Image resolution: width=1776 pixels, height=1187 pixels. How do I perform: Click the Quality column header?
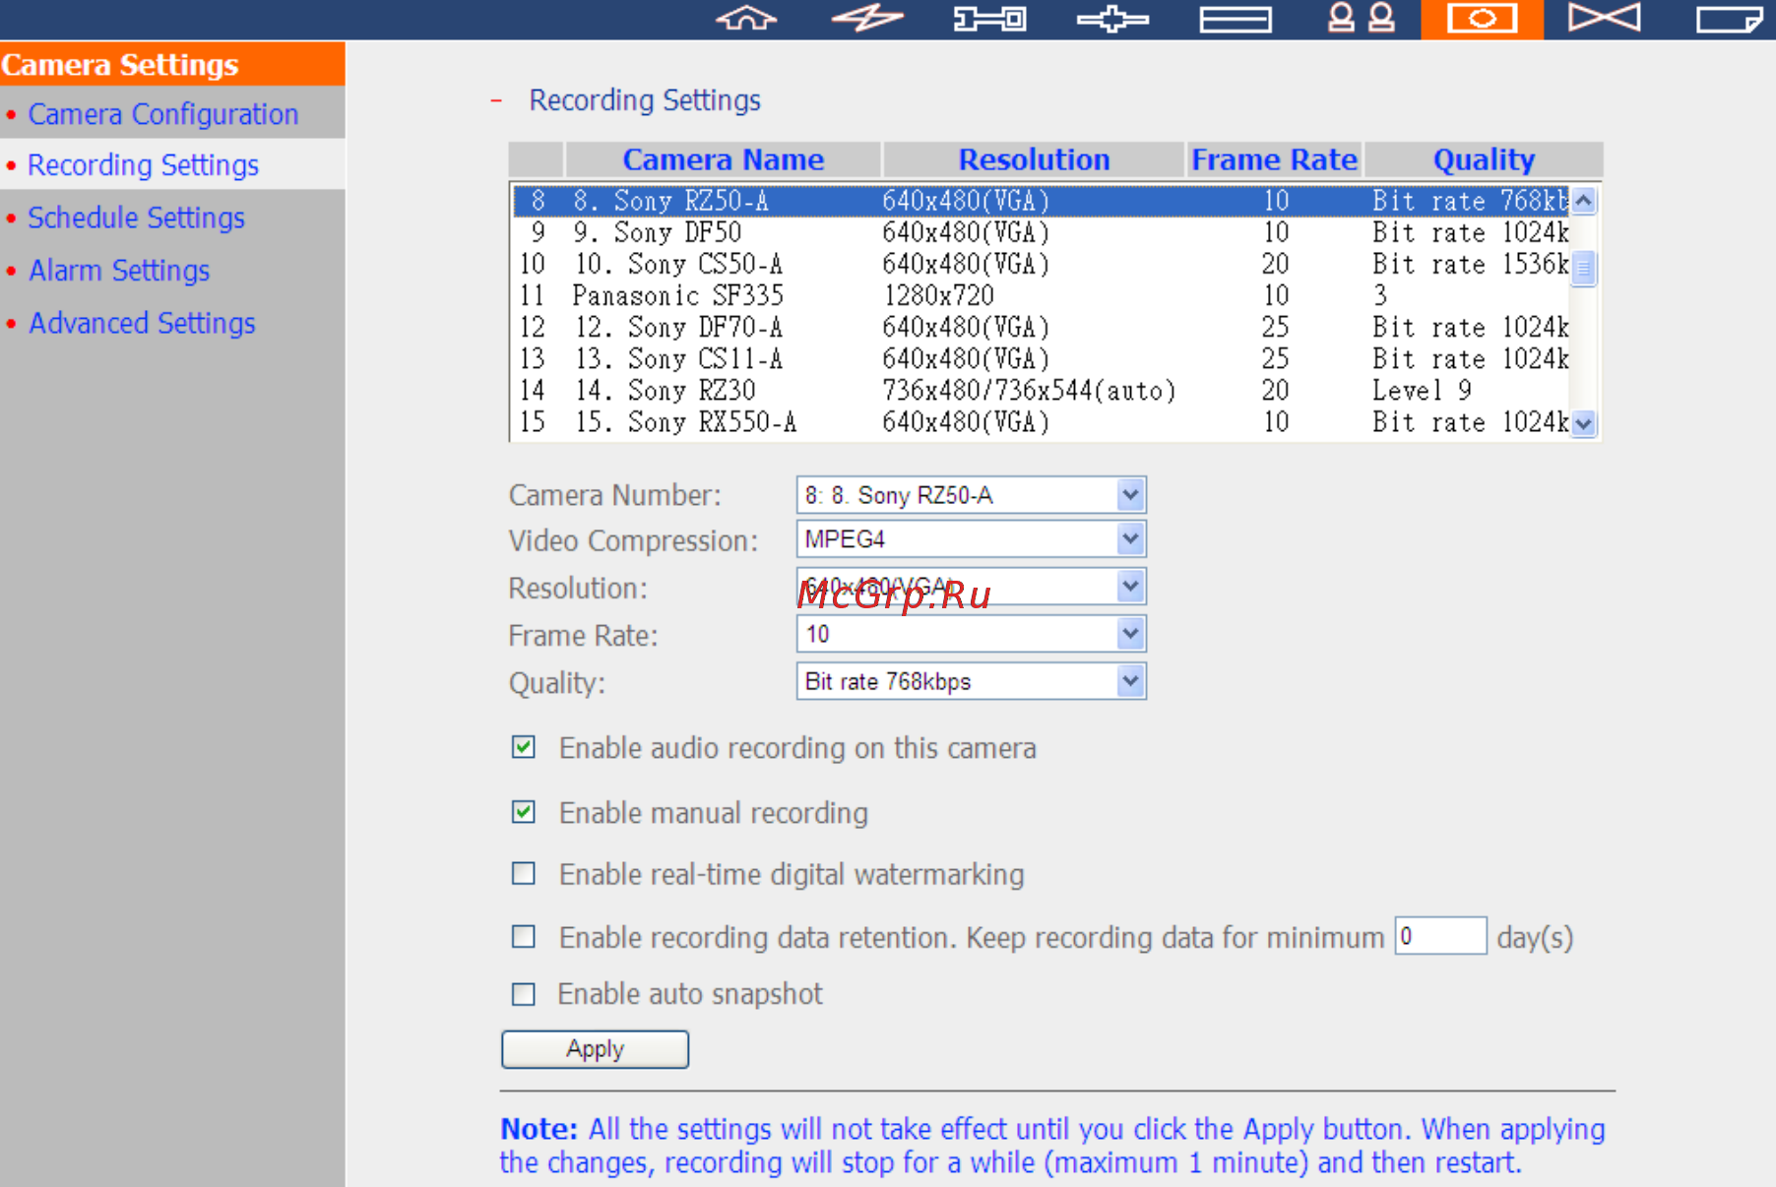point(1484,159)
